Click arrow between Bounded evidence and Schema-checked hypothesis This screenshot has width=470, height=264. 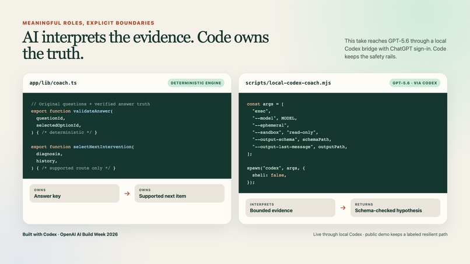(x=343, y=207)
